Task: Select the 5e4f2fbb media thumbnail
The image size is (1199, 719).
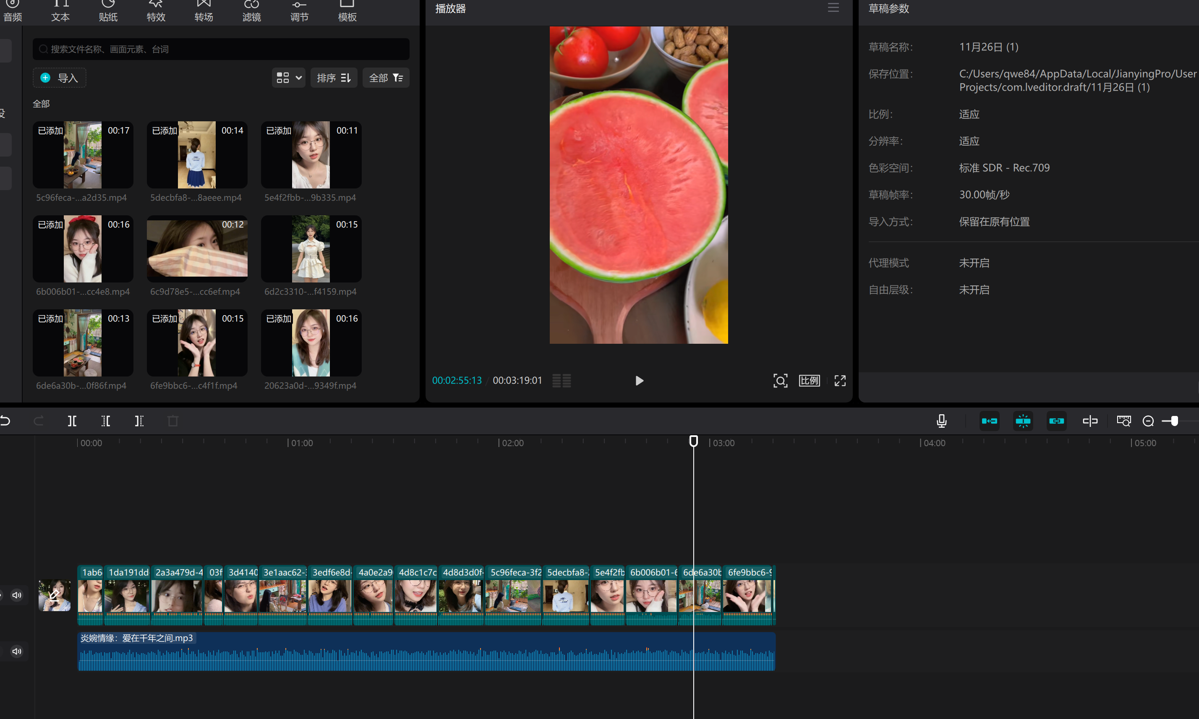Action: pos(311,154)
